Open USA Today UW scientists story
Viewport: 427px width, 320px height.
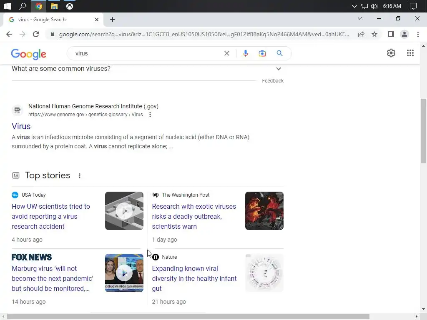pyautogui.click(x=51, y=216)
